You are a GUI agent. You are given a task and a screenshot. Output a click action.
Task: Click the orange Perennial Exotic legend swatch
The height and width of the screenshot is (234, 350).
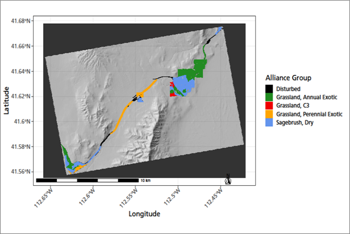(x=269, y=114)
